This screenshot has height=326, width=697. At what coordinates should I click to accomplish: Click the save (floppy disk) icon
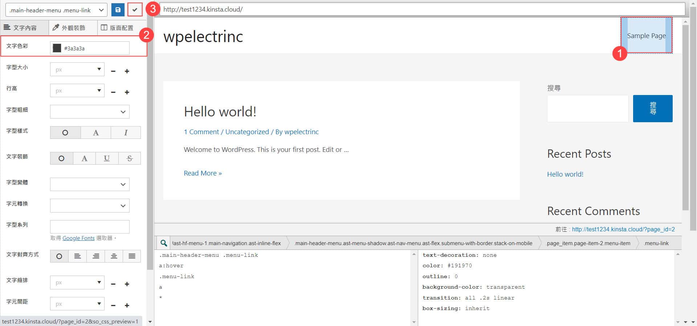(x=118, y=10)
